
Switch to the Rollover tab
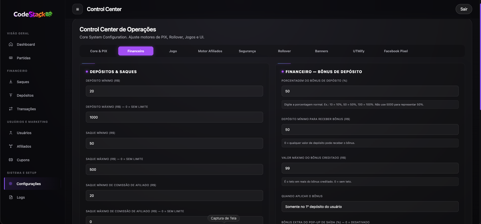(284, 51)
